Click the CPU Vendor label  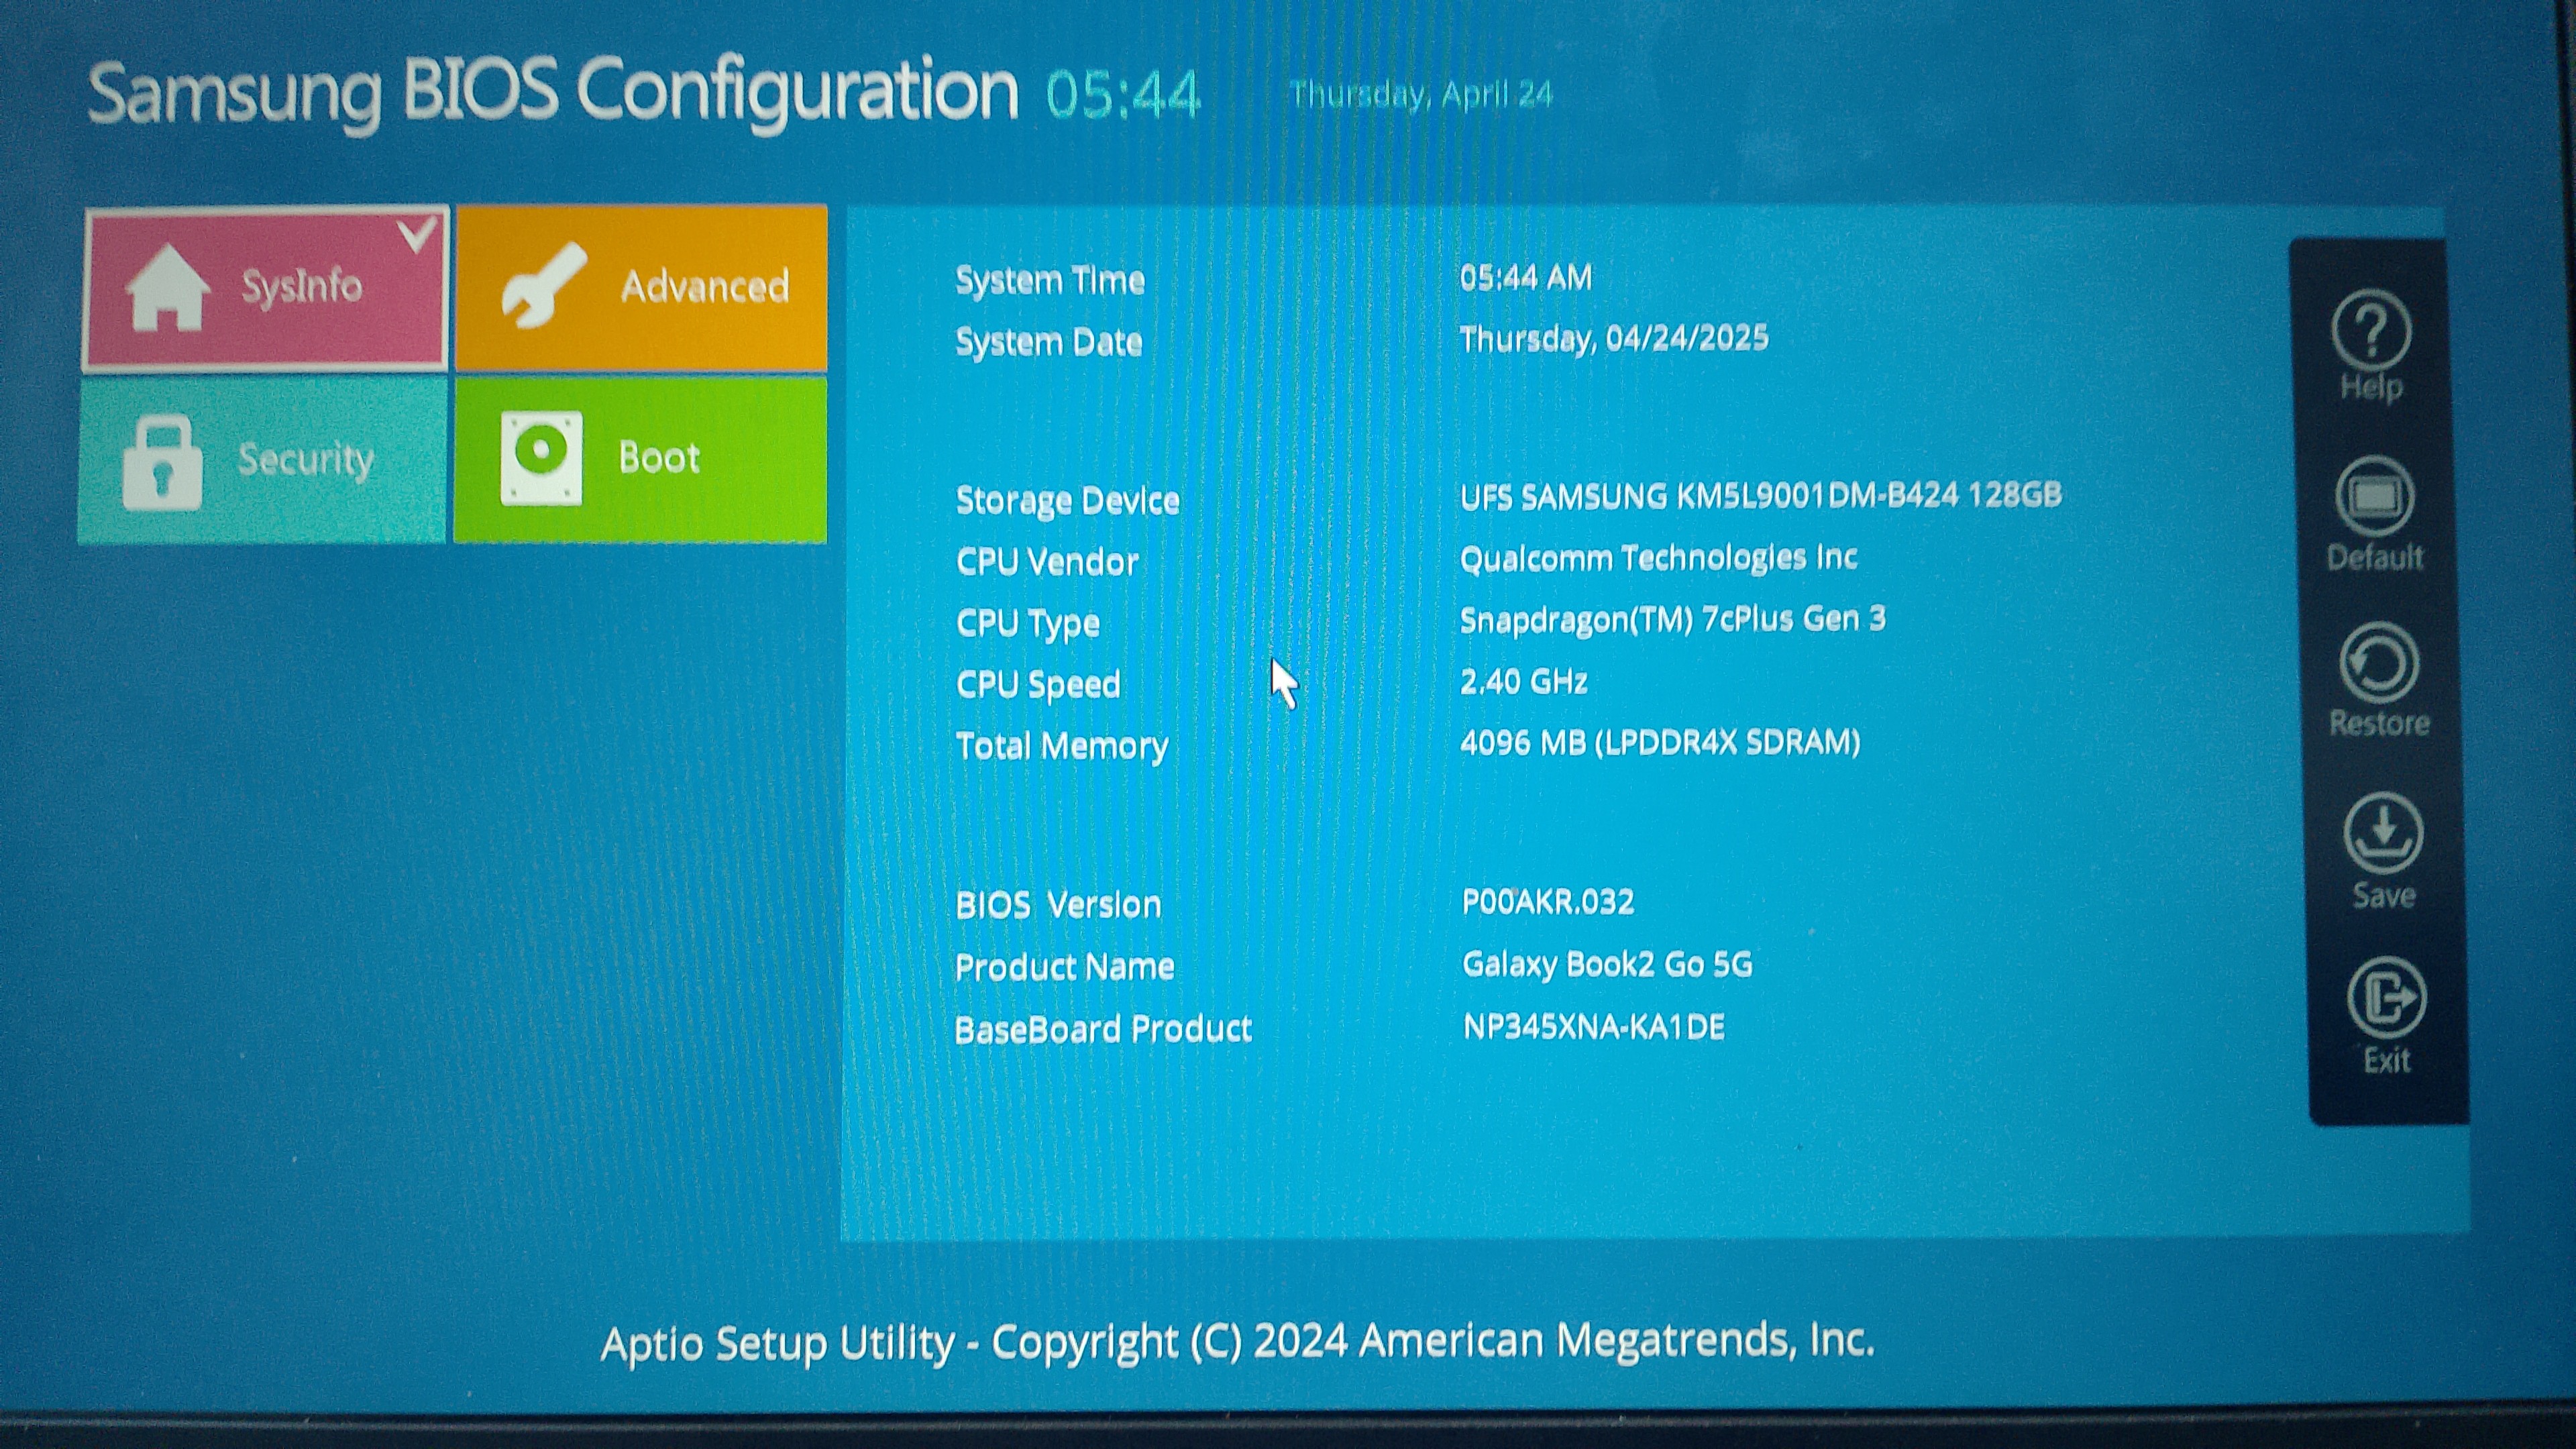(1047, 562)
